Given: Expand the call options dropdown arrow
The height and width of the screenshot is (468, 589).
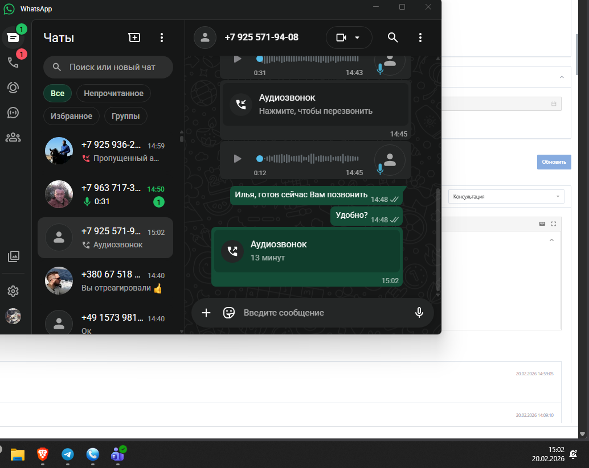Looking at the screenshot, I should point(357,38).
